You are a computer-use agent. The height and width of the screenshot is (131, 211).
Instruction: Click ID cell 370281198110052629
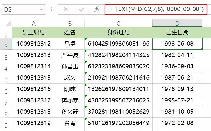(x=118, y=112)
